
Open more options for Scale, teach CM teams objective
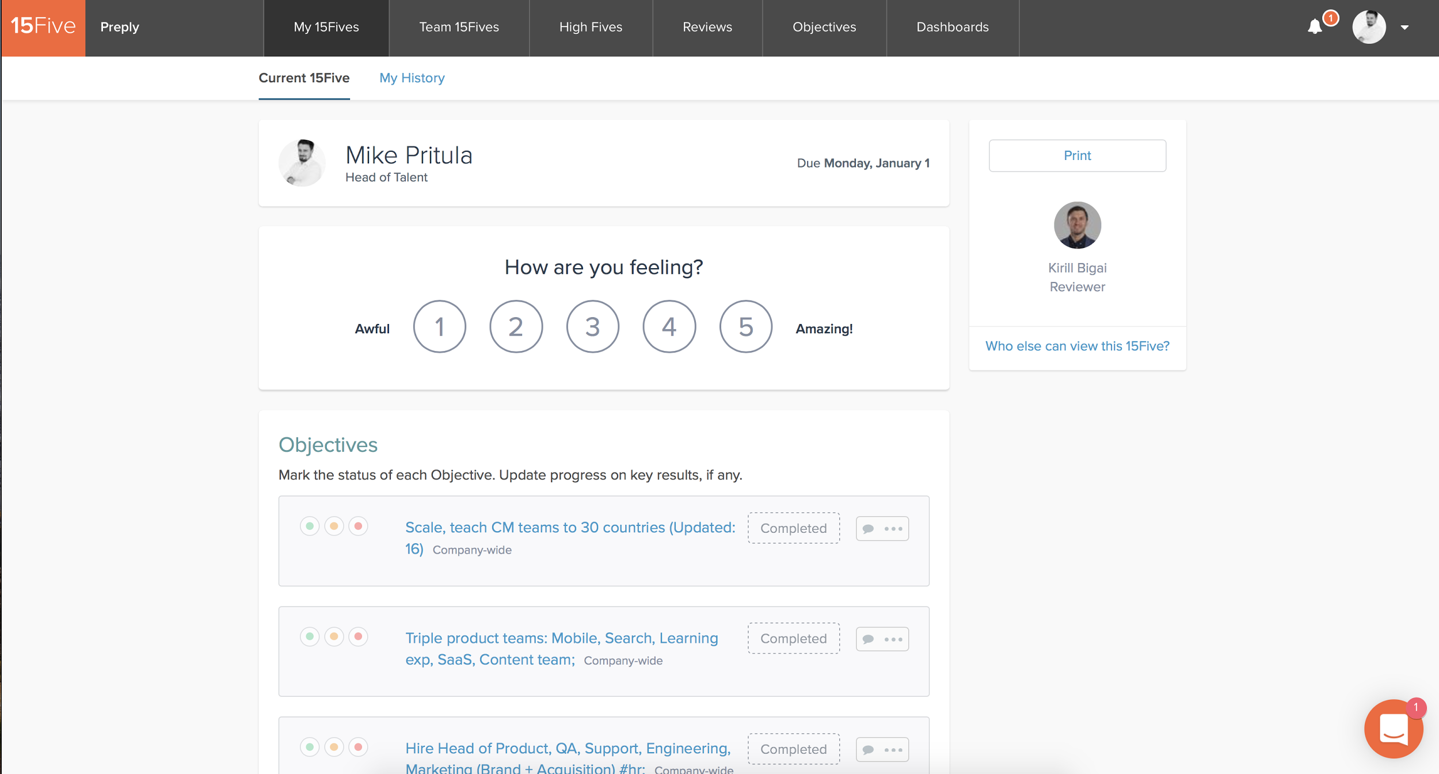coord(893,529)
